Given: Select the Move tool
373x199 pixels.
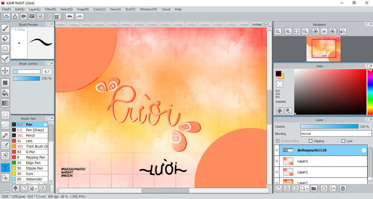Looking at the screenshot, I should pyautogui.click(x=5, y=71).
